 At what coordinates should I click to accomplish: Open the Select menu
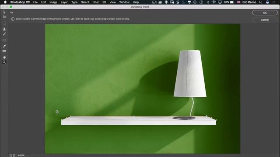point(85,2)
